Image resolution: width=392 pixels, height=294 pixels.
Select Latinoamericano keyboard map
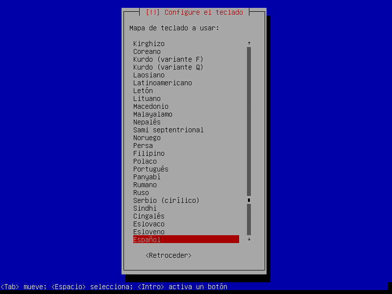coord(163,83)
